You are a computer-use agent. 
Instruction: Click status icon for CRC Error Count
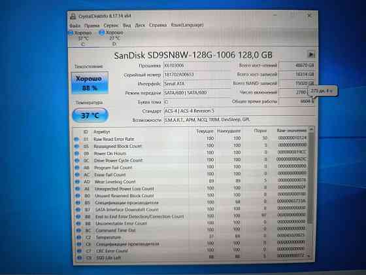pyautogui.click(x=79, y=251)
